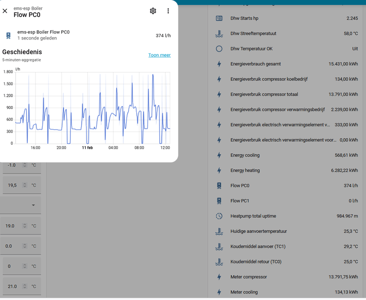This screenshot has width=366, height=300.
Task: Click the Flow PC1 boiler icon
Action: click(x=219, y=201)
